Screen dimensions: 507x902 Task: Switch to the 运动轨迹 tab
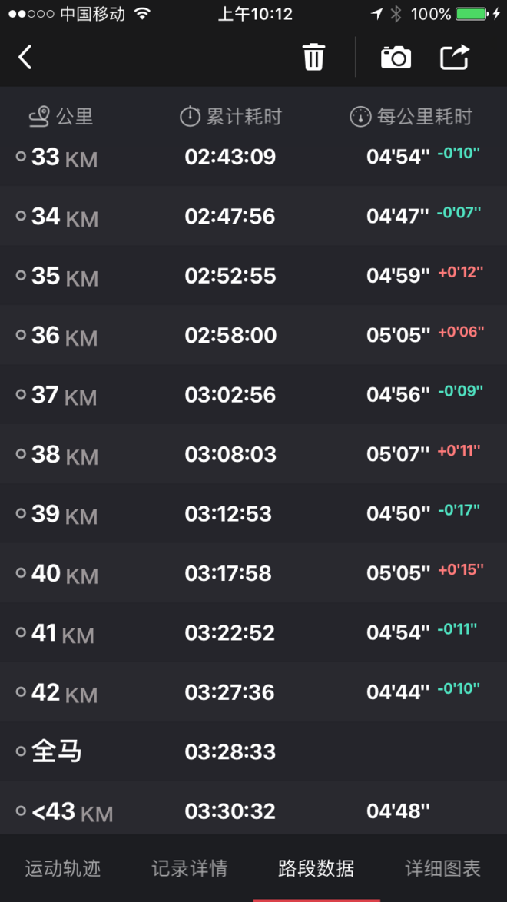coord(63,868)
